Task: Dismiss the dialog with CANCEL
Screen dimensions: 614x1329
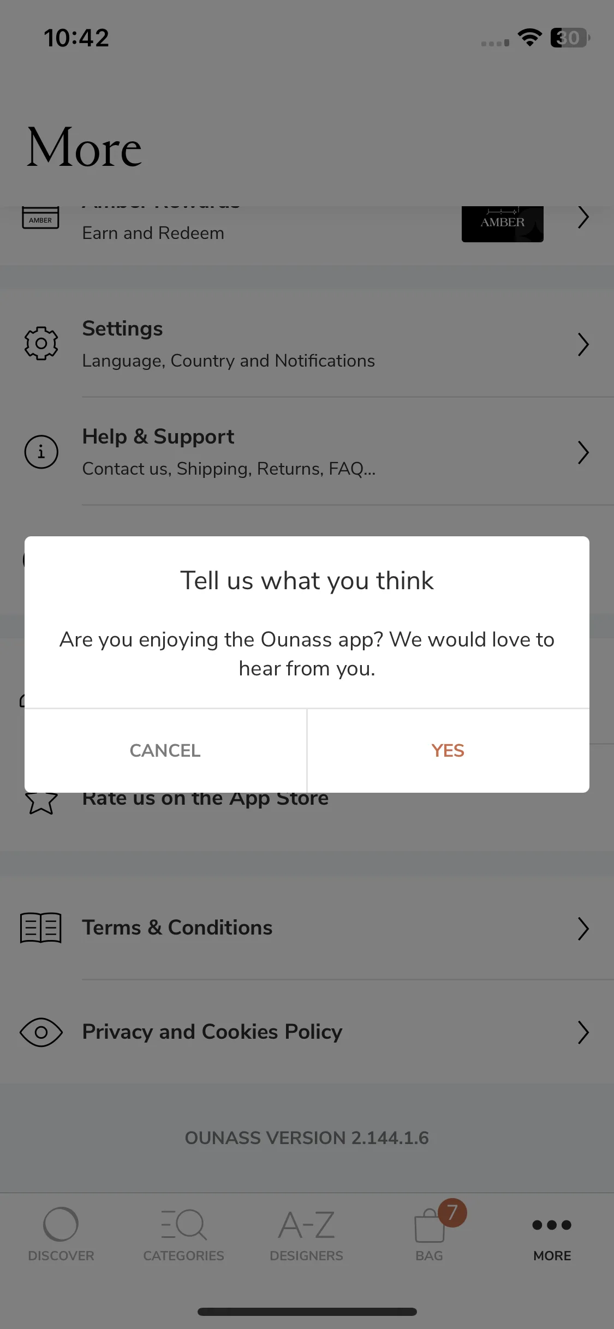Action: pyautogui.click(x=165, y=751)
